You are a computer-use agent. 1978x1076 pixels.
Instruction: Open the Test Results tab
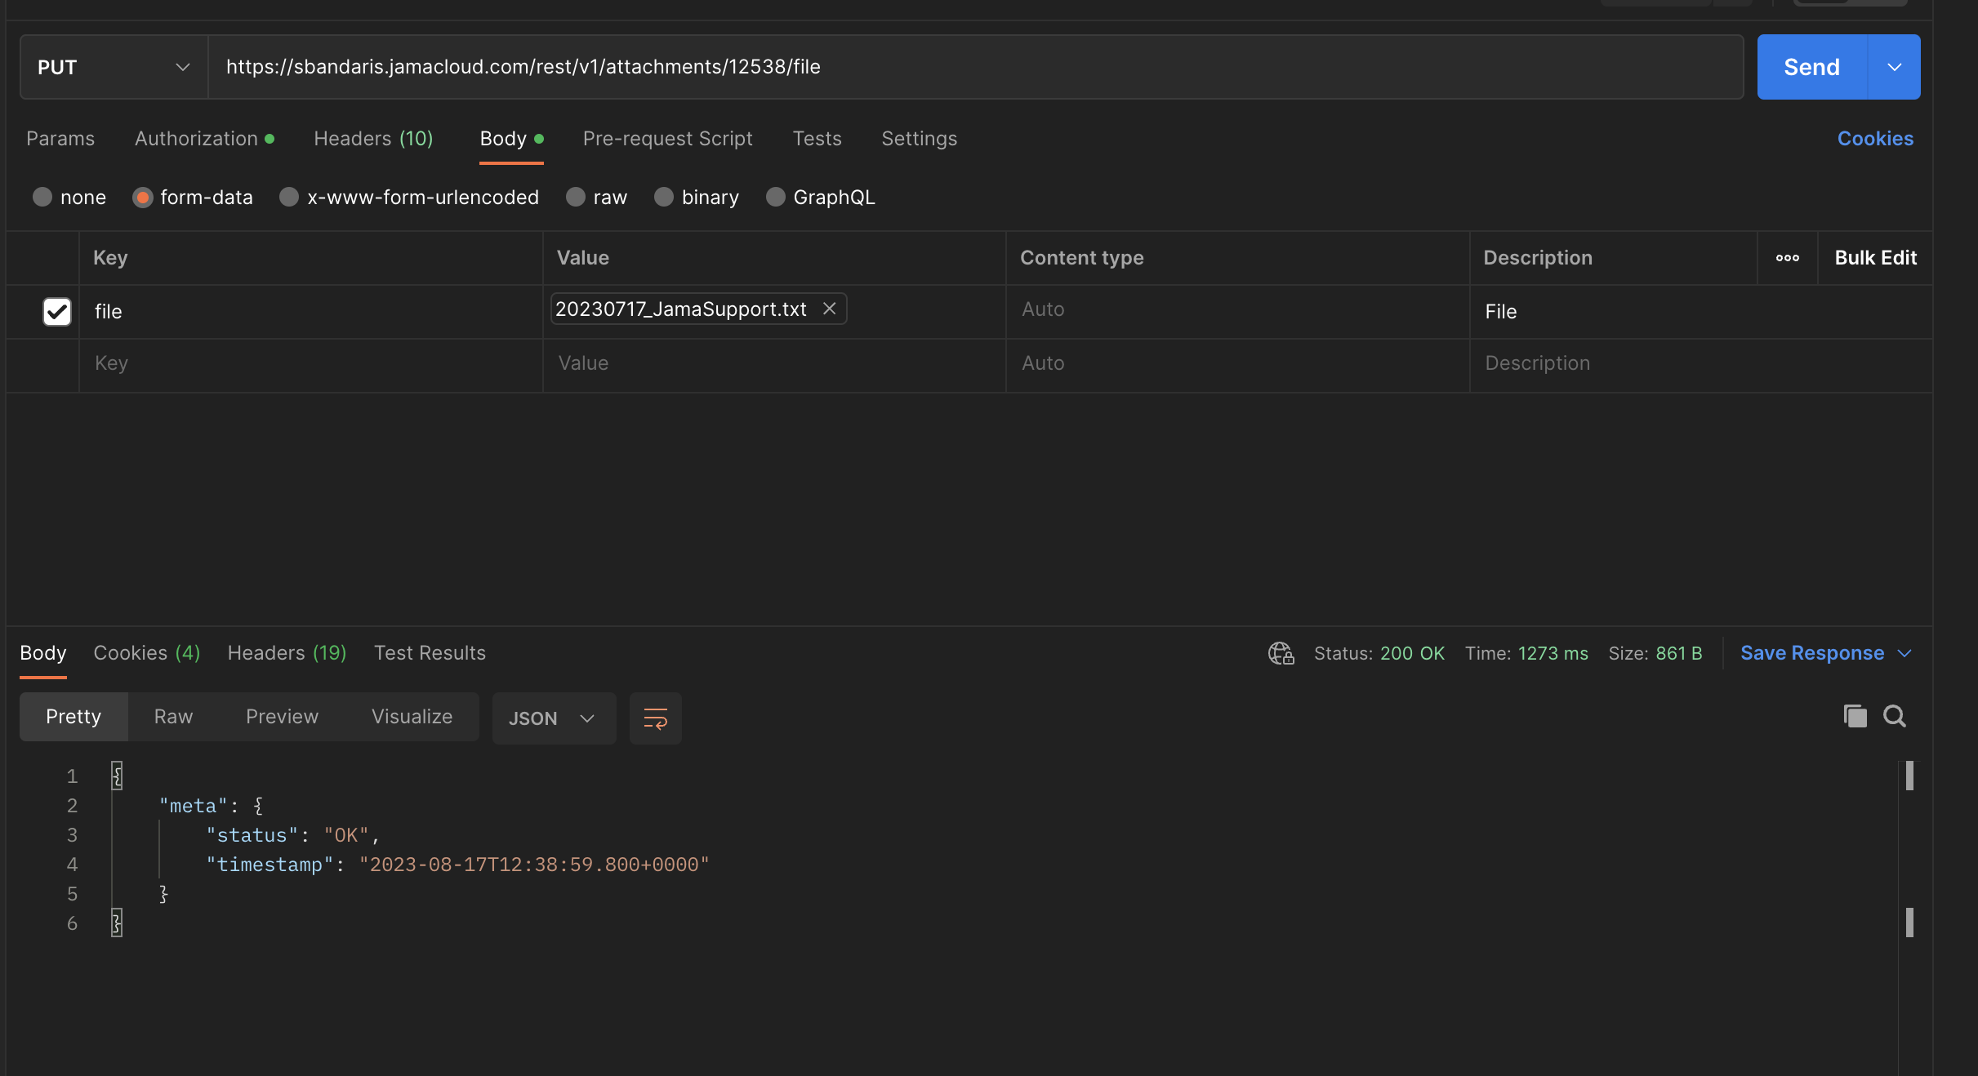click(x=430, y=653)
